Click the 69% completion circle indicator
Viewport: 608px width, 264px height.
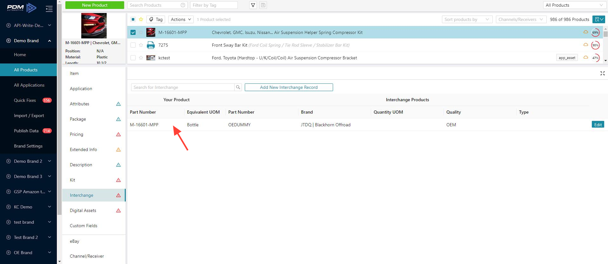point(595,32)
